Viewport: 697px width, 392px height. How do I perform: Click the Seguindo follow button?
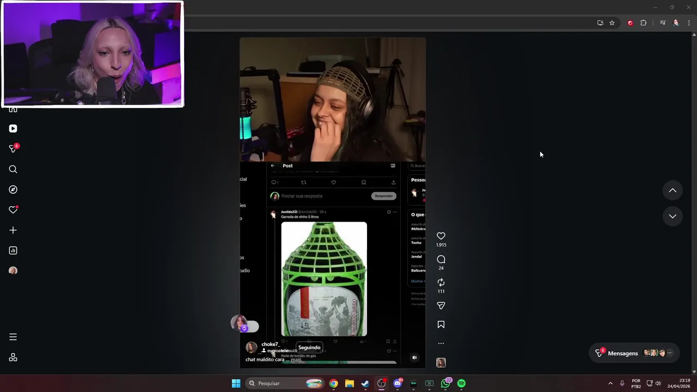[309, 347]
